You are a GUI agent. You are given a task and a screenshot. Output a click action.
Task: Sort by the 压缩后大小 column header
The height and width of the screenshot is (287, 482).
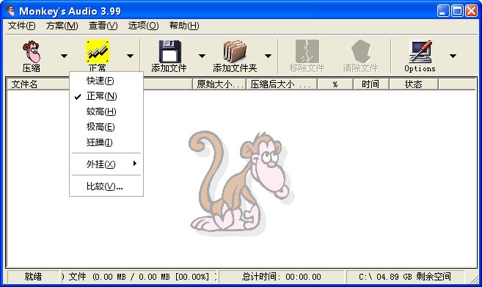click(x=282, y=84)
